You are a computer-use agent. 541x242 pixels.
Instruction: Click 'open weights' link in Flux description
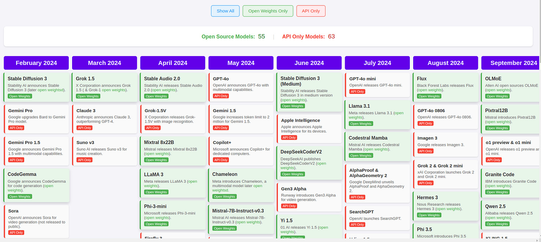point(430,90)
